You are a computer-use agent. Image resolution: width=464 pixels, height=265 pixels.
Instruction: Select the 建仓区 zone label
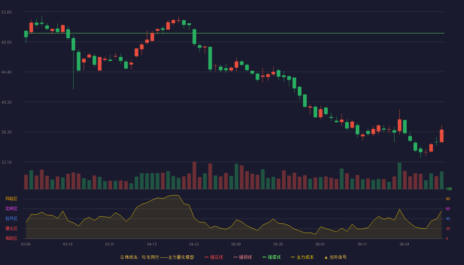12,229
